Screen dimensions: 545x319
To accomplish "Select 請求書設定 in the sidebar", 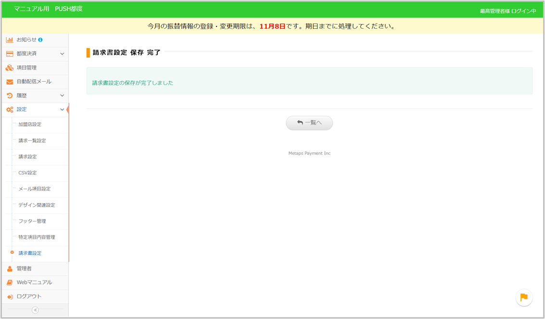I will 30,253.
